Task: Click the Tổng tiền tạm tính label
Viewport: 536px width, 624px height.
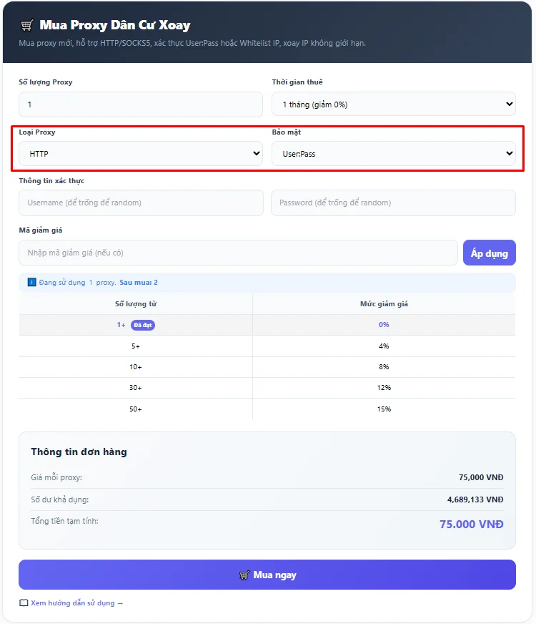Action: pos(65,521)
